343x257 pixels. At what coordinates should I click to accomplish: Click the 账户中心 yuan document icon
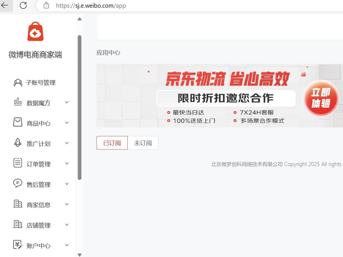pos(18,245)
